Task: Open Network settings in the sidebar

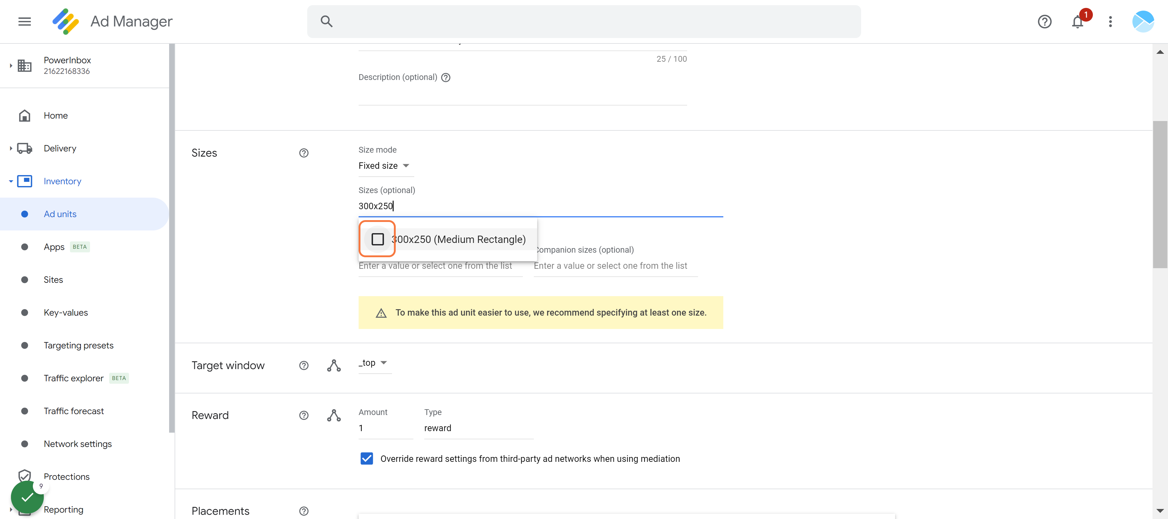Action: pyautogui.click(x=84, y=444)
